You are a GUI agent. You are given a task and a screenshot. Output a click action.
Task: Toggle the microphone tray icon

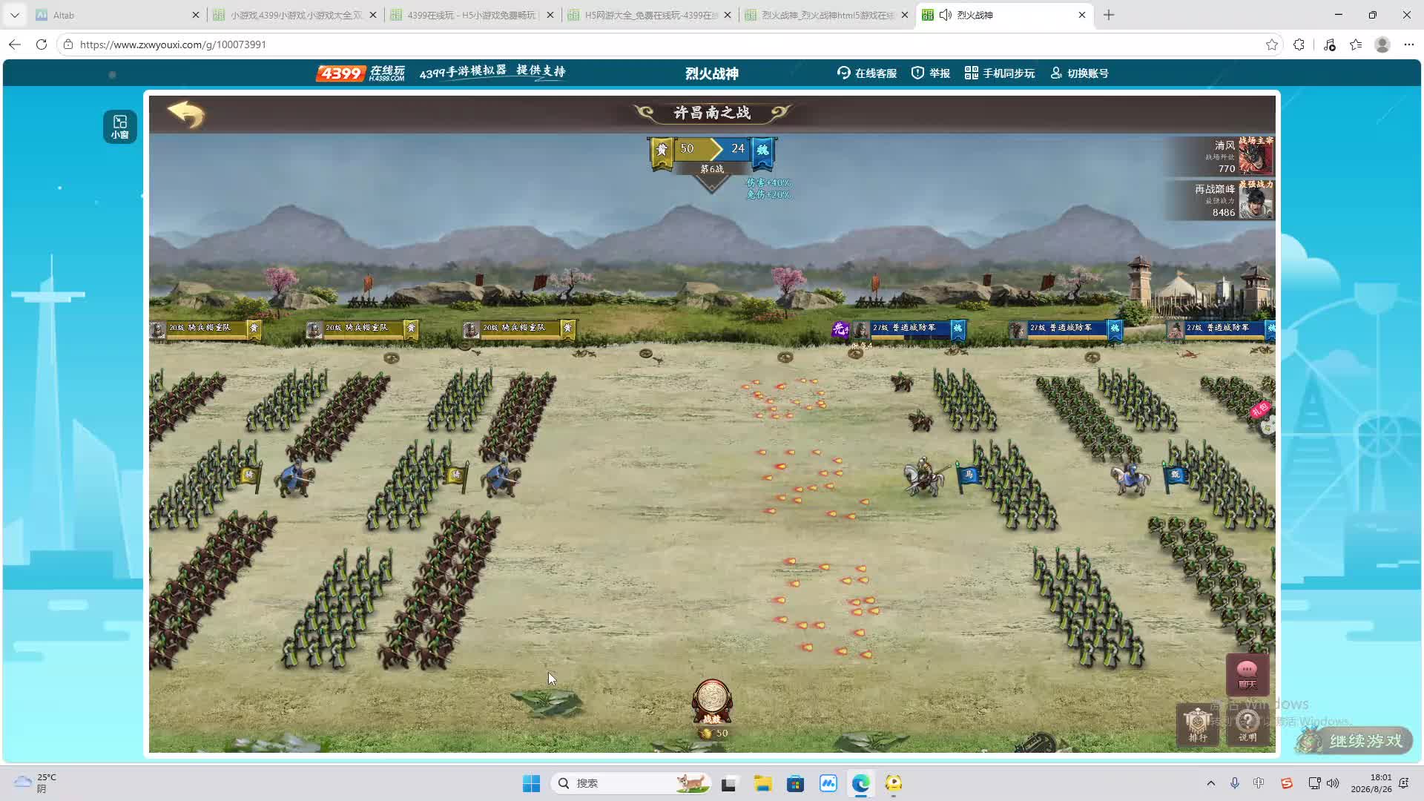pyautogui.click(x=1235, y=783)
